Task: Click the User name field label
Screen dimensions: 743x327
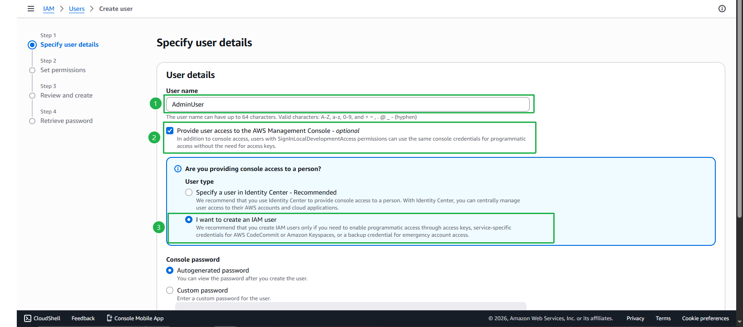Action: click(x=182, y=91)
